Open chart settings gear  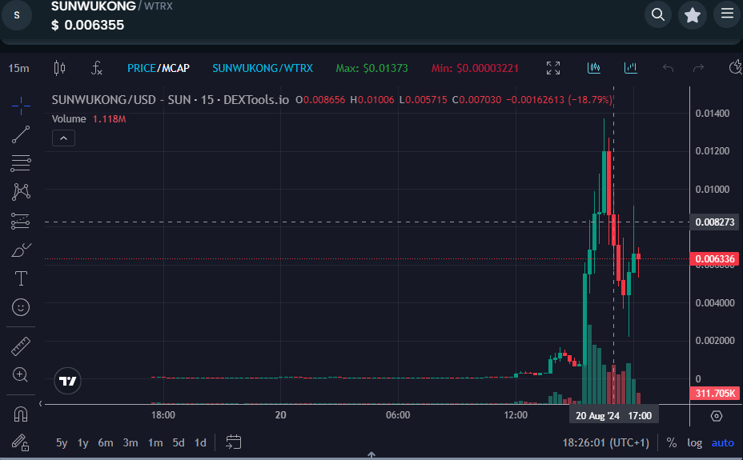(717, 416)
